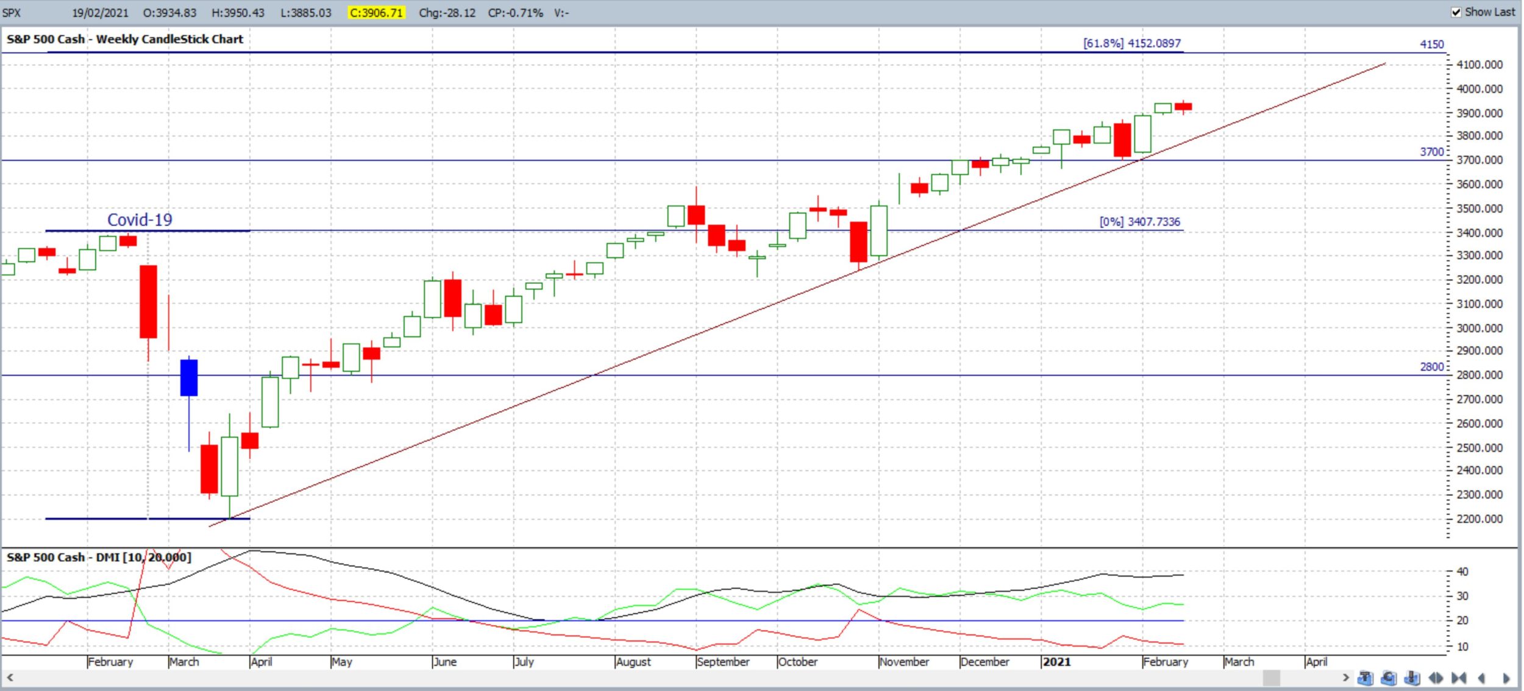Viewport: 1524px width, 691px height.
Task: Click the low value L:3885.03
Action: (306, 13)
